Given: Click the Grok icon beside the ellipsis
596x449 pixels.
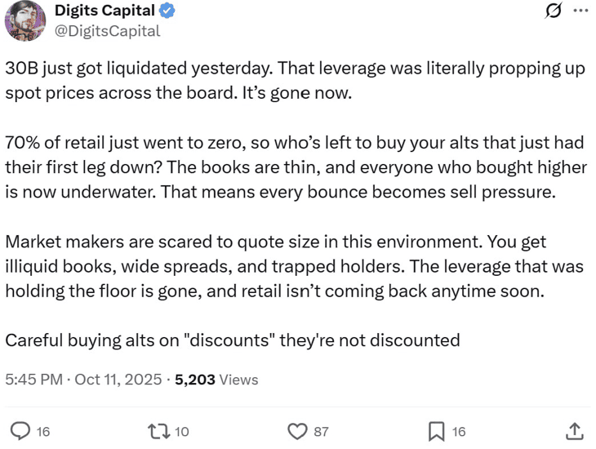Looking at the screenshot, I should pyautogui.click(x=552, y=11).
